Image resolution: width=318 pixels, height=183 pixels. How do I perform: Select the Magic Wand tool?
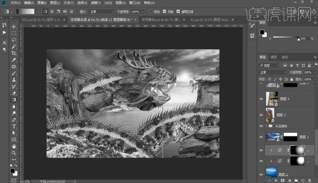pyautogui.click(x=14, y=47)
